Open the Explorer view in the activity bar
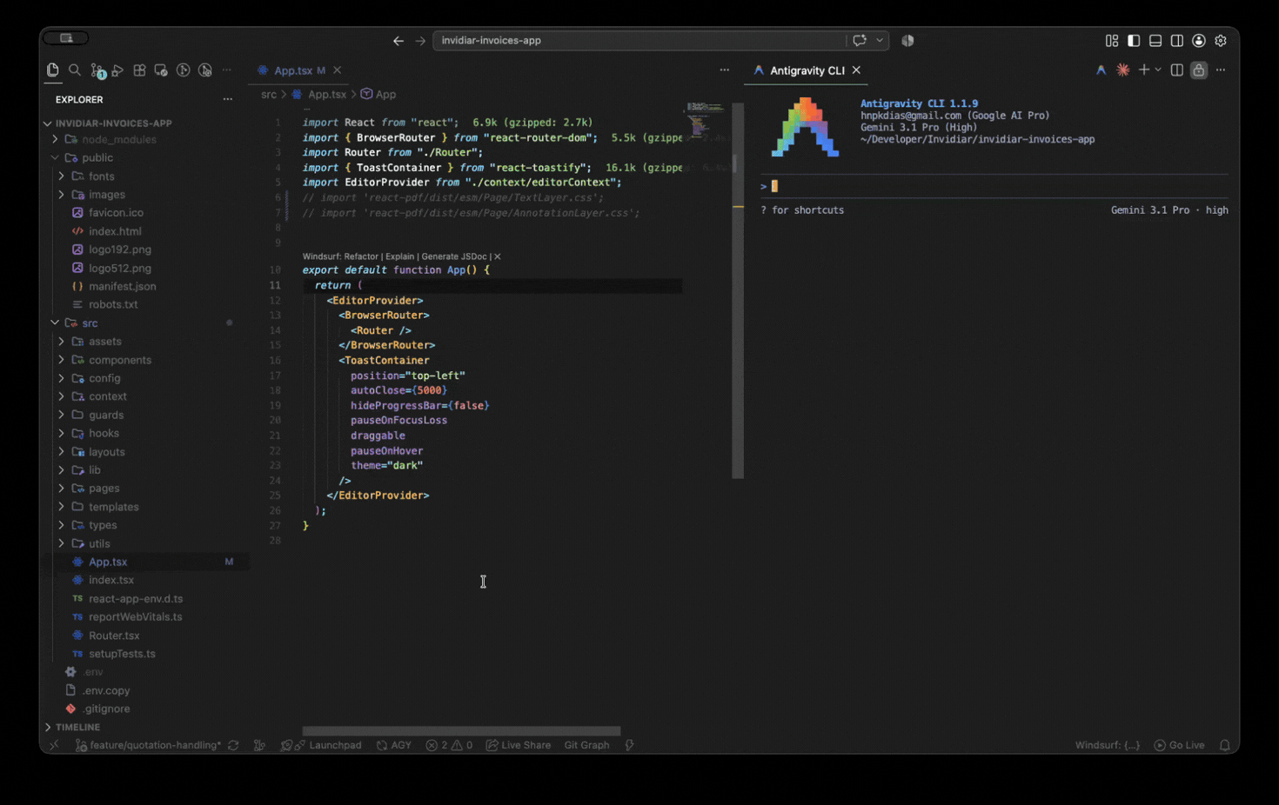Viewport: 1279px width, 805px height. (x=53, y=70)
